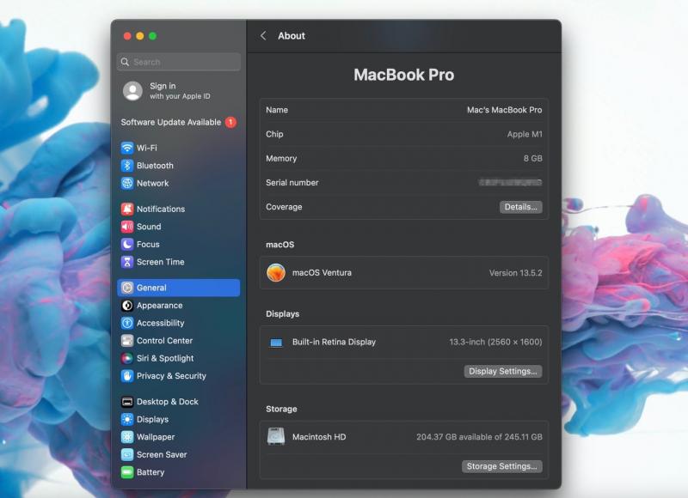Click the Bluetooth sidebar icon

[x=127, y=166]
